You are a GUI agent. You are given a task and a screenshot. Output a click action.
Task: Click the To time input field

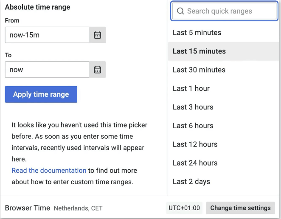(x=47, y=70)
